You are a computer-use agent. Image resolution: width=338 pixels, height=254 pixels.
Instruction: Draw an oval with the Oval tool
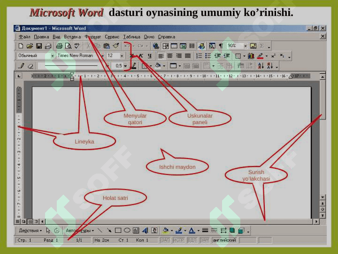tap(127, 230)
